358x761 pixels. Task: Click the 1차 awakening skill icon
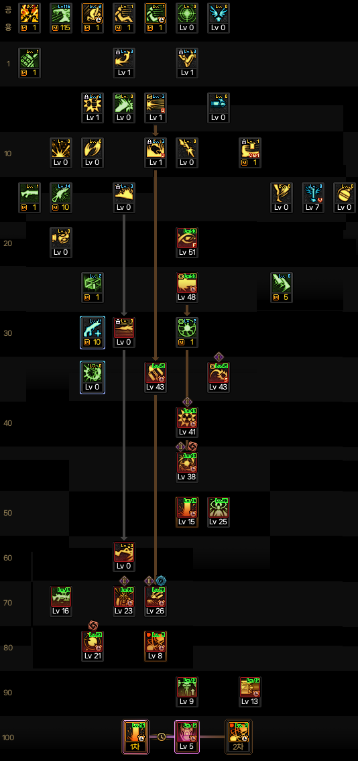coord(135,737)
